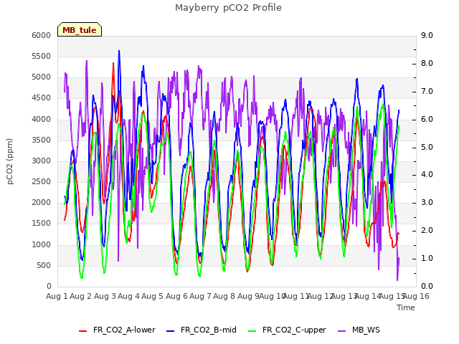Image resolution: width=459 pixels, height=344 pixels.
Task: Click the 5000 left axis tick label
Action: [42, 77]
